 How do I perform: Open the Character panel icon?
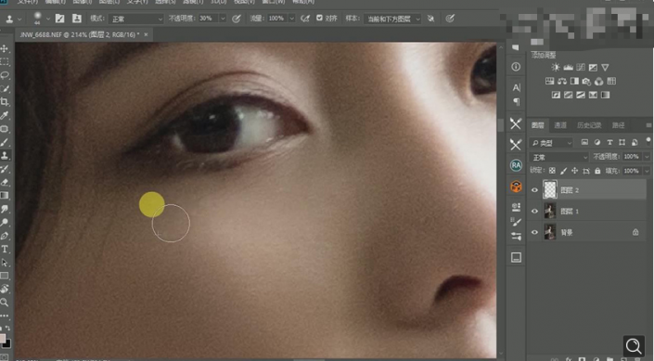516,87
